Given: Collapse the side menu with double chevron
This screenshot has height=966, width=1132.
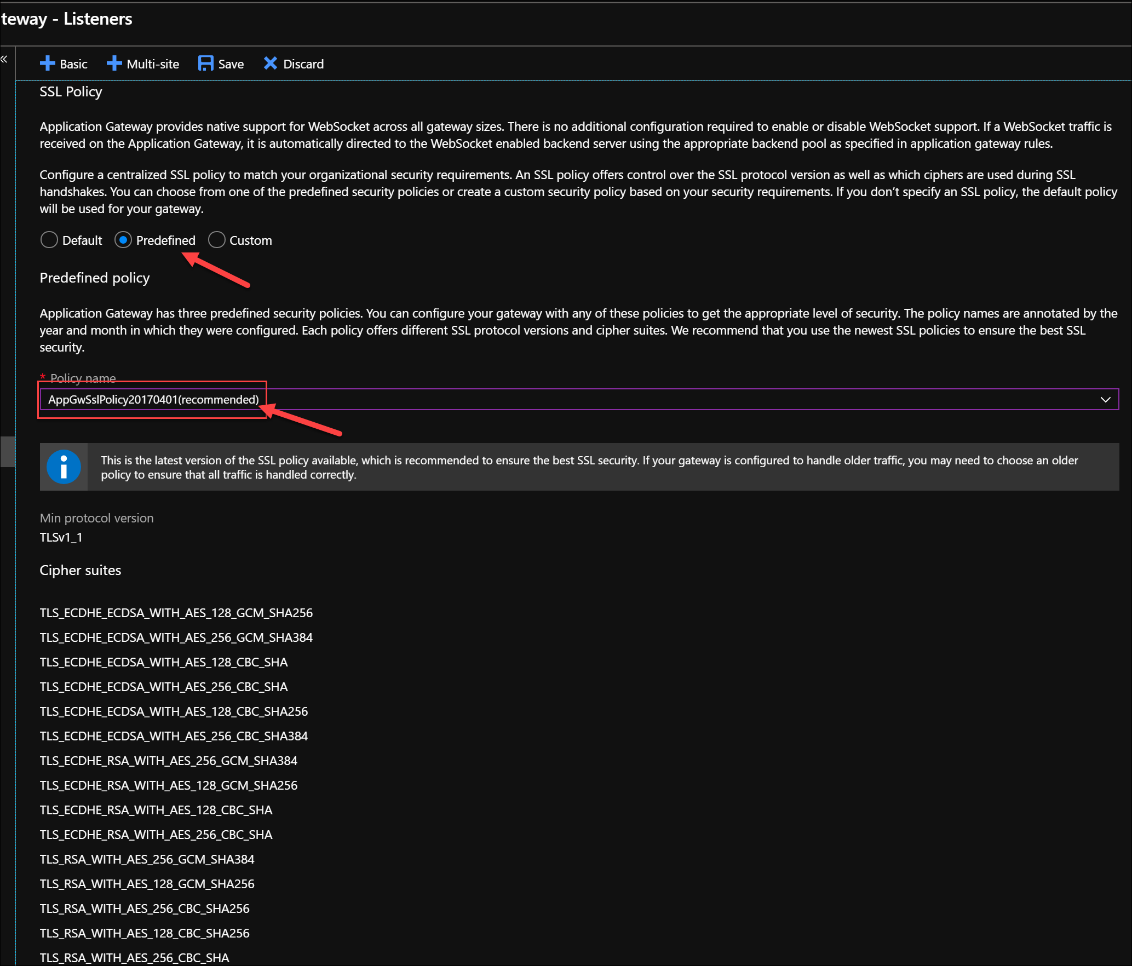Looking at the screenshot, I should [x=4, y=59].
